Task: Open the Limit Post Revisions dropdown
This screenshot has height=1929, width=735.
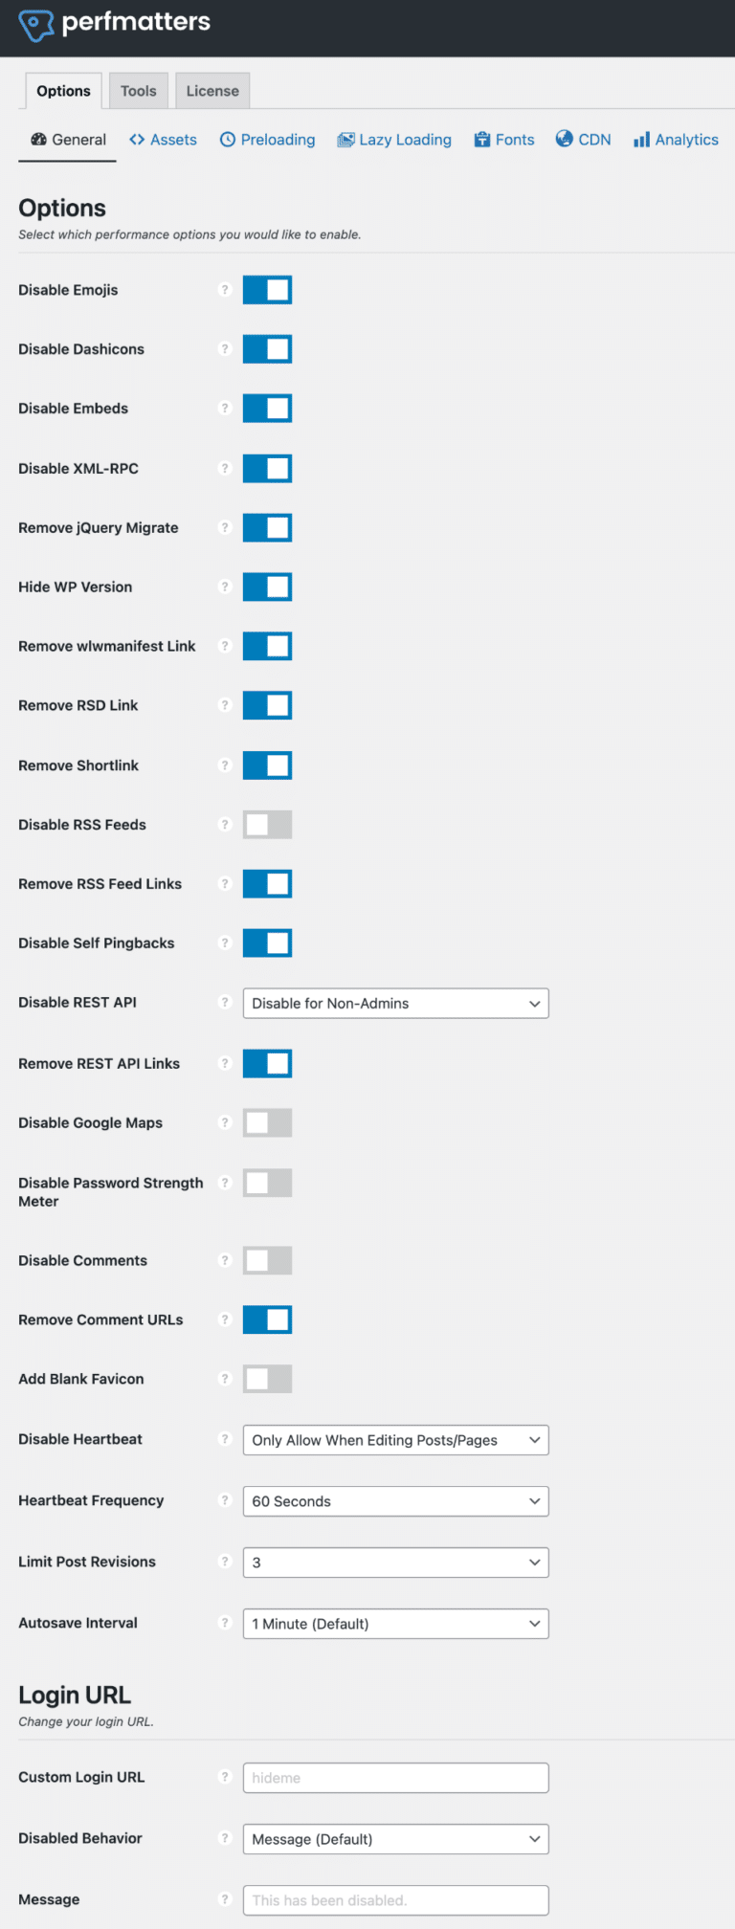Action: tap(395, 1562)
